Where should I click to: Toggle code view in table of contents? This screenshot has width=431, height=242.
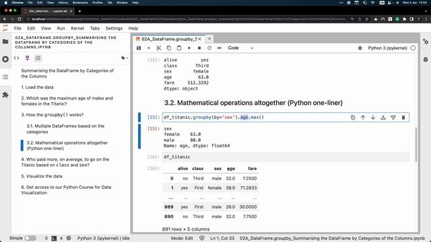16,58
